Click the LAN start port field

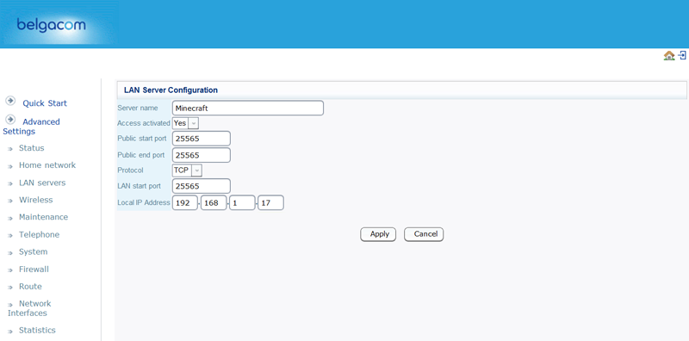pos(202,186)
